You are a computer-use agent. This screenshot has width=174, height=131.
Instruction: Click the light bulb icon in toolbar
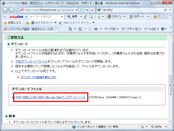[x=99, y=17]
